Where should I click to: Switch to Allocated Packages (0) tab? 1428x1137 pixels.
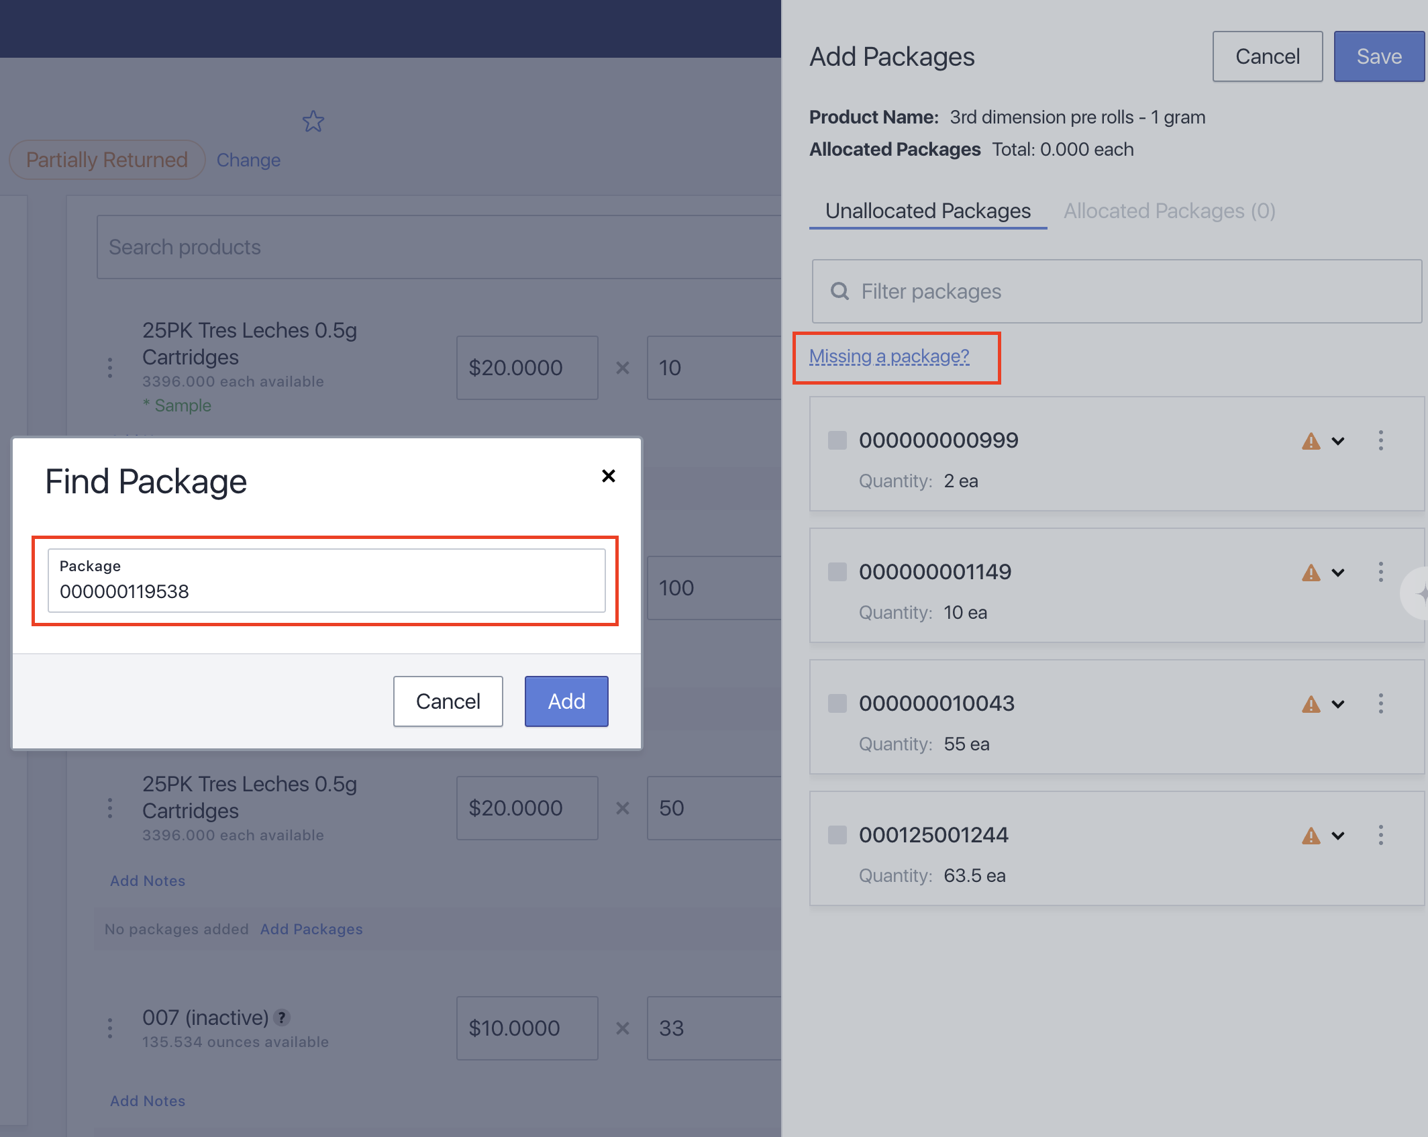(1169, 211)
